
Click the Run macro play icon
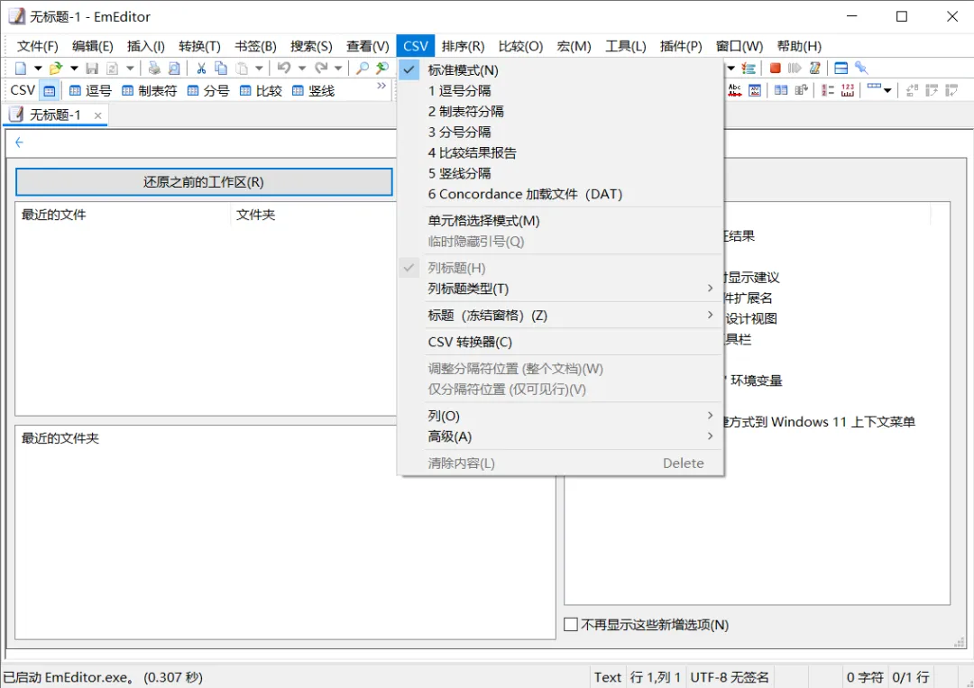click(x=795, y=69)
